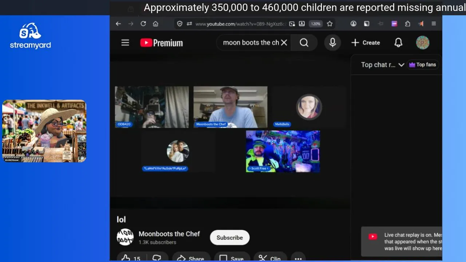466x262 pixels.
Task: Like the video with thumbs up
Action: tap(131, 258)
